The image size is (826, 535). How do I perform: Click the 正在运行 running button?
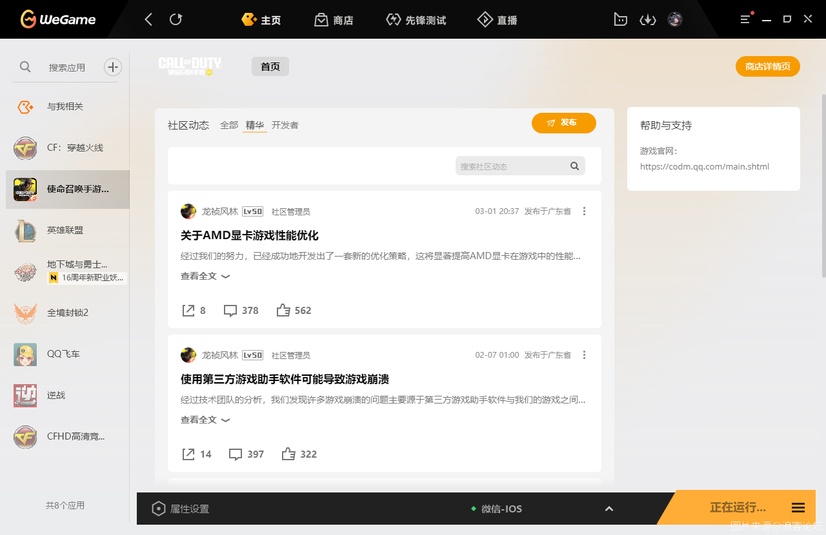tap(738, 508)
